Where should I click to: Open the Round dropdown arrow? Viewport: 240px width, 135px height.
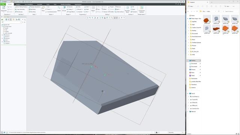coord(82,9)
